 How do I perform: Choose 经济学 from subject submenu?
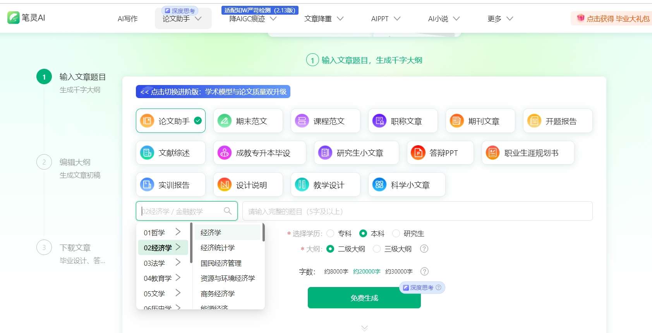coord(228,233)
